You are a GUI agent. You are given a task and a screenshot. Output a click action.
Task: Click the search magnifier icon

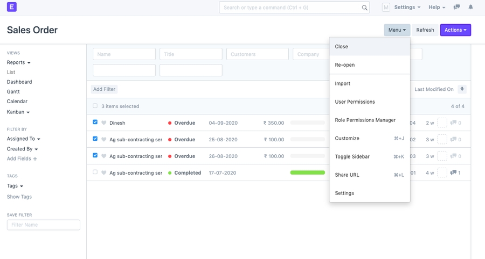click(x=365, y=8)
